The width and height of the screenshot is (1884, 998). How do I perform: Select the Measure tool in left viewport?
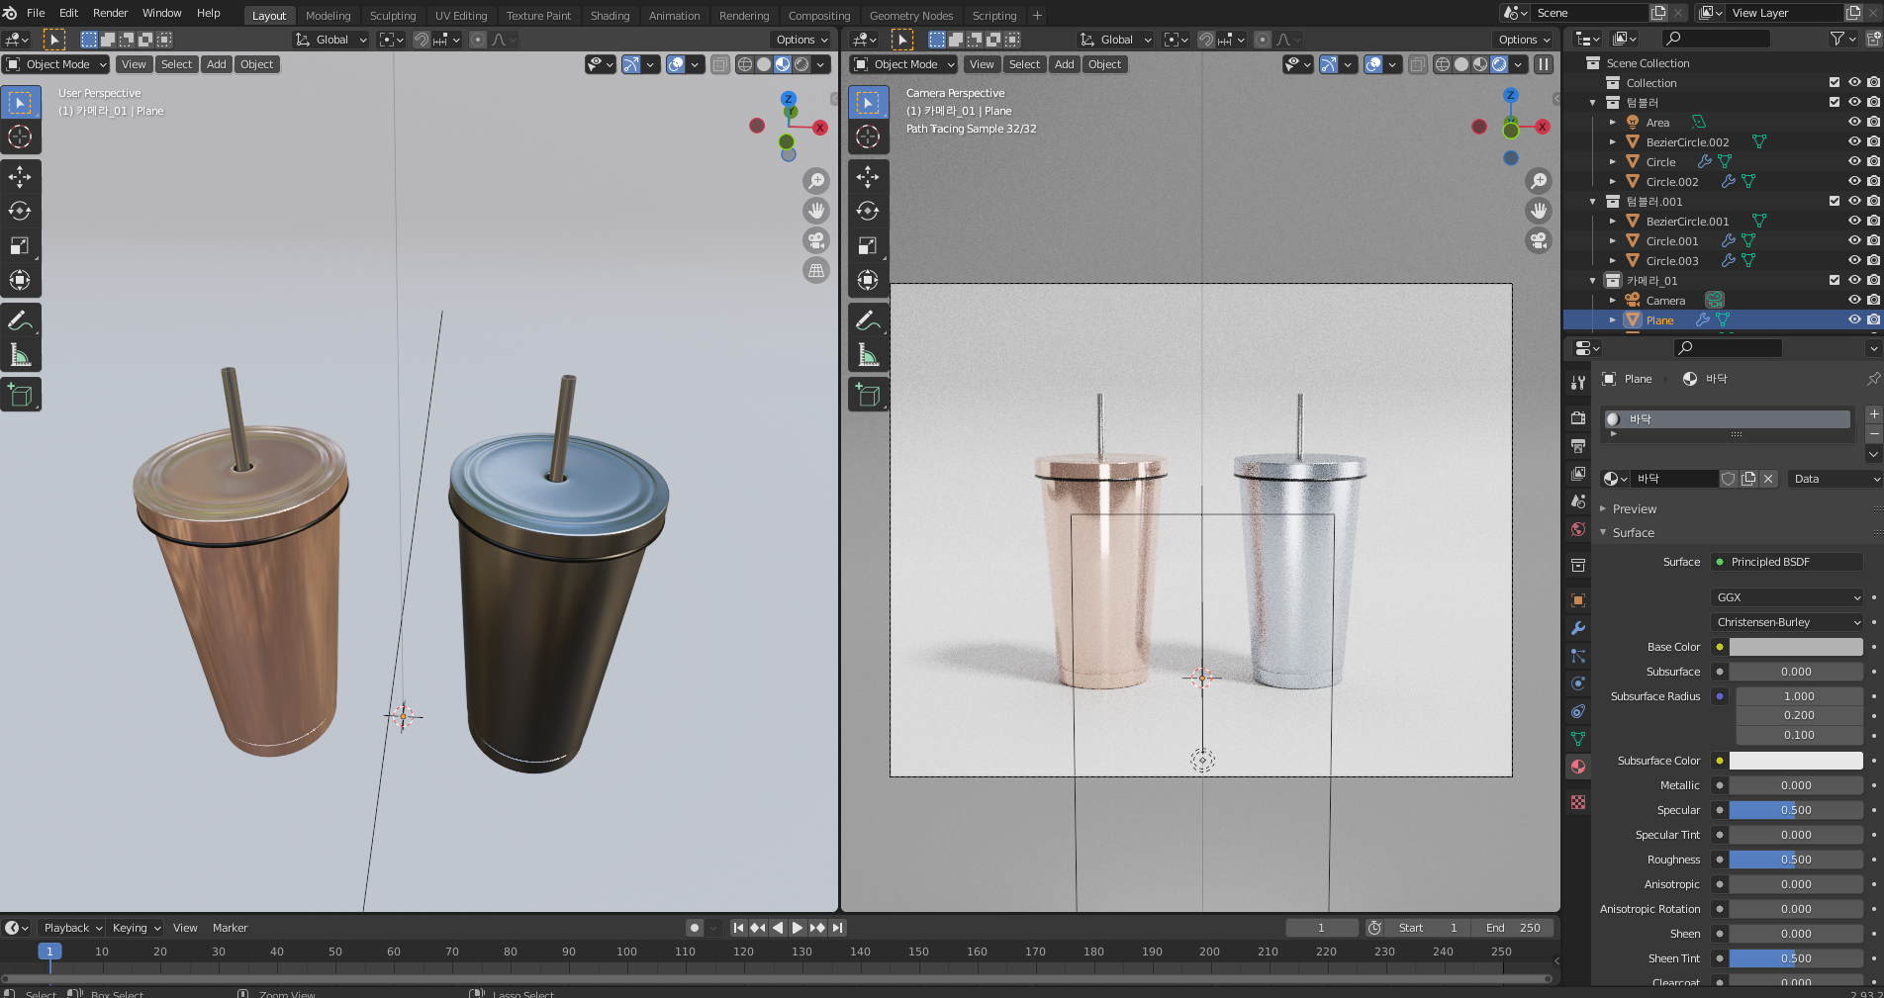20,354
